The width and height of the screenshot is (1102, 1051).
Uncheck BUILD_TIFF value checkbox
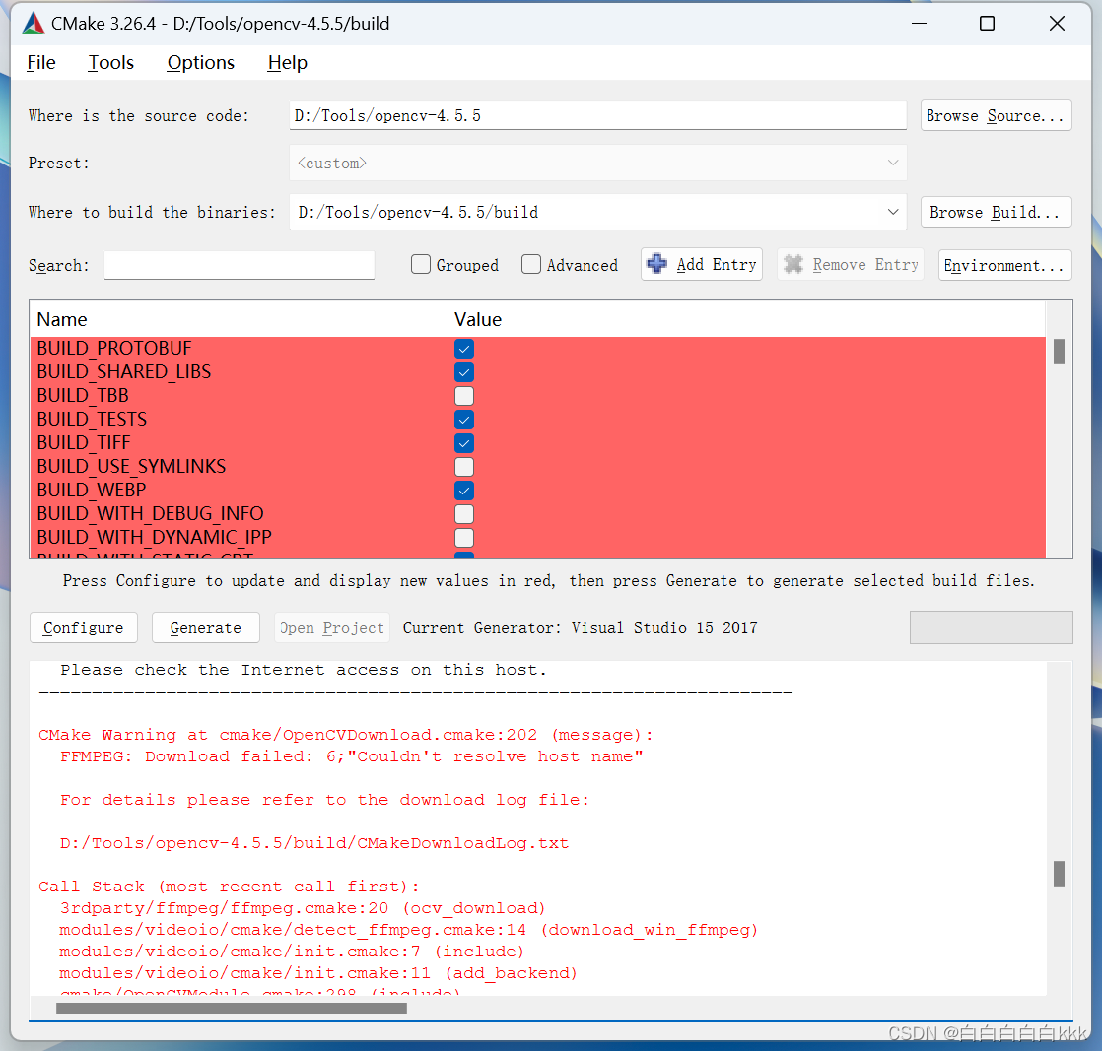click(x=464, y=443)
